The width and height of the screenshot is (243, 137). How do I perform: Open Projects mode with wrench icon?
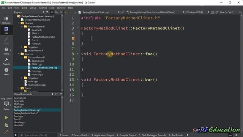click(x=6, y=61)
